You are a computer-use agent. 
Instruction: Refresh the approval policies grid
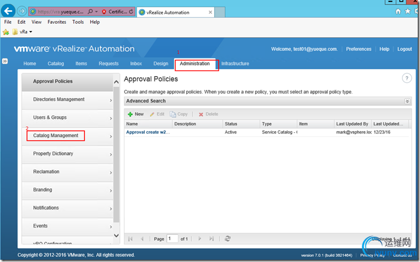[x=227, y=239]
